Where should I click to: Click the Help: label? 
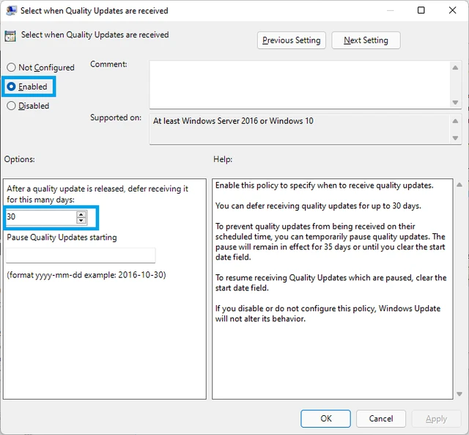click(223, 159)
